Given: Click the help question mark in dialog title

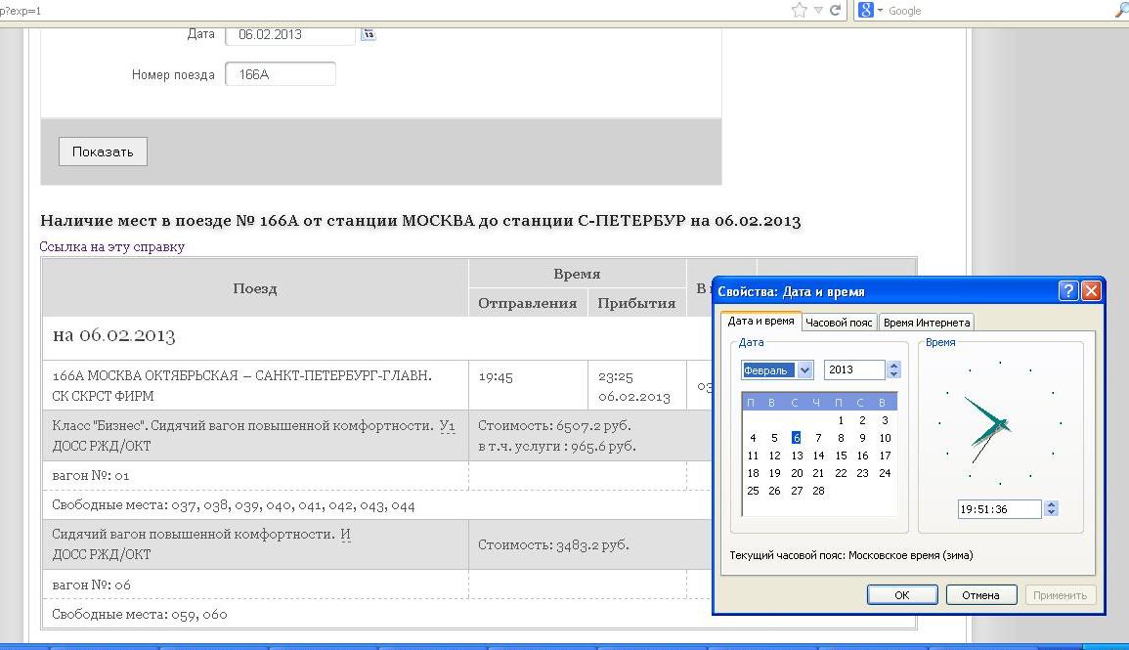Looking at the screenshot, I should 1068,291.
